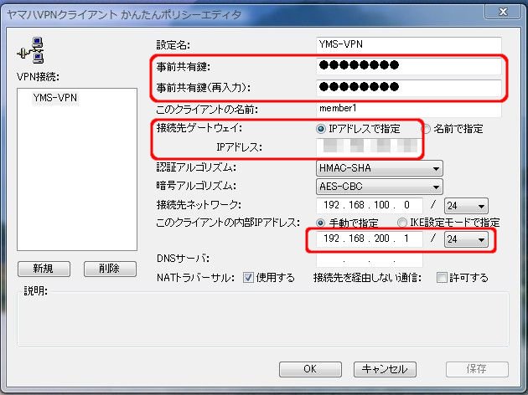The width and height of the screenshot is (528, 395).
Task: Click the 設定名 text field
Action: coord(408,44)
